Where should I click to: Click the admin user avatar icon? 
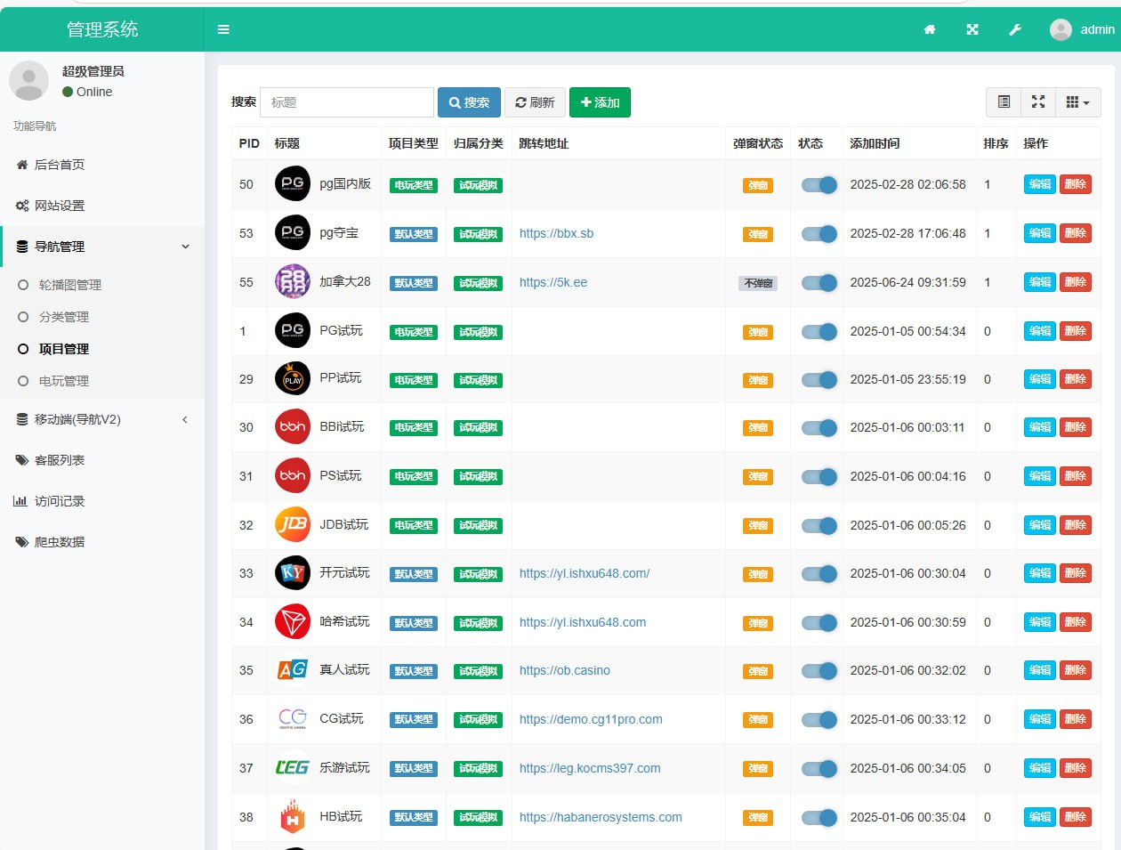point(1061,29)
